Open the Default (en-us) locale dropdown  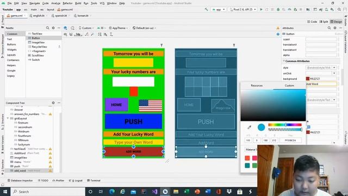[x=144, y=28]
